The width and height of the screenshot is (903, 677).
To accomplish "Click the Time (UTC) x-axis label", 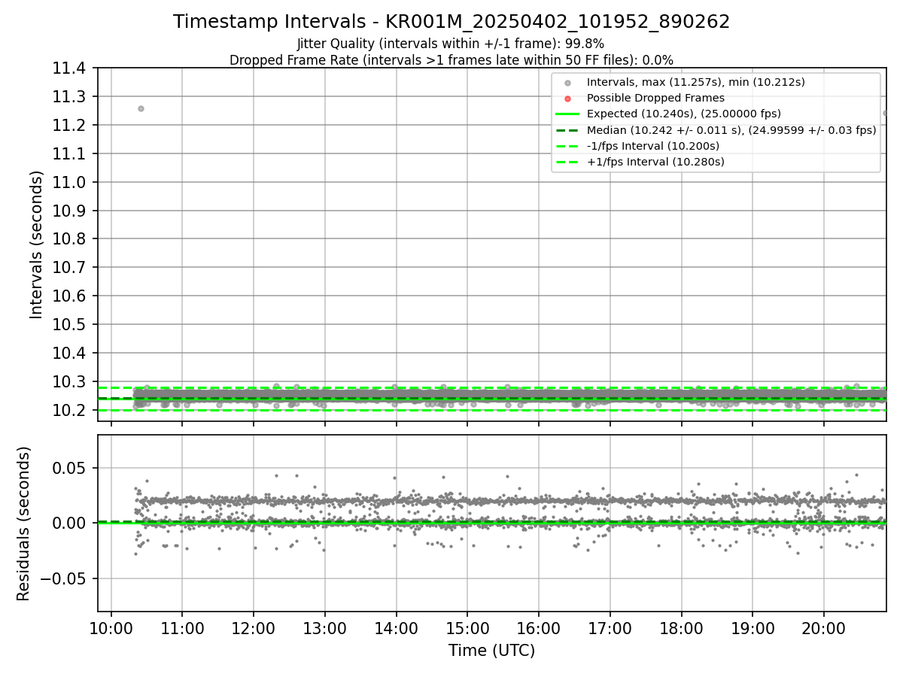I will coord(491,651).
